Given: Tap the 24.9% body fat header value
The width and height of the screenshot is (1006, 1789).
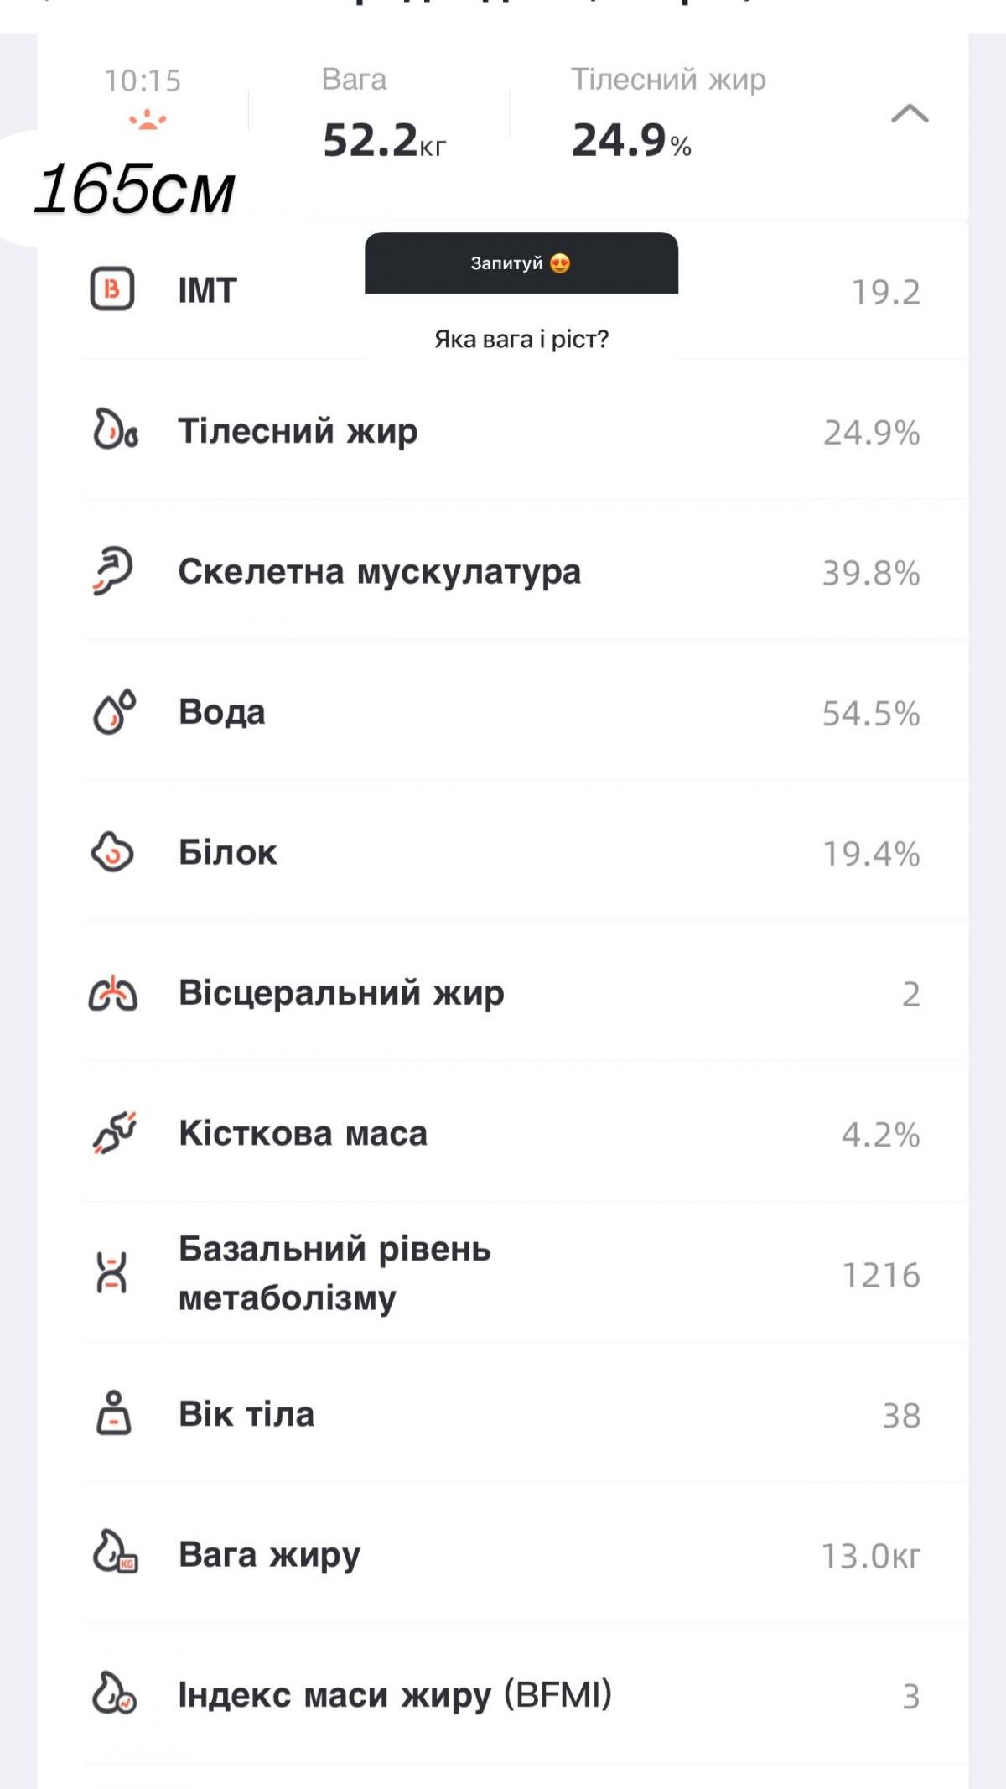Looking at the screenshot, I should pos(631,140).
